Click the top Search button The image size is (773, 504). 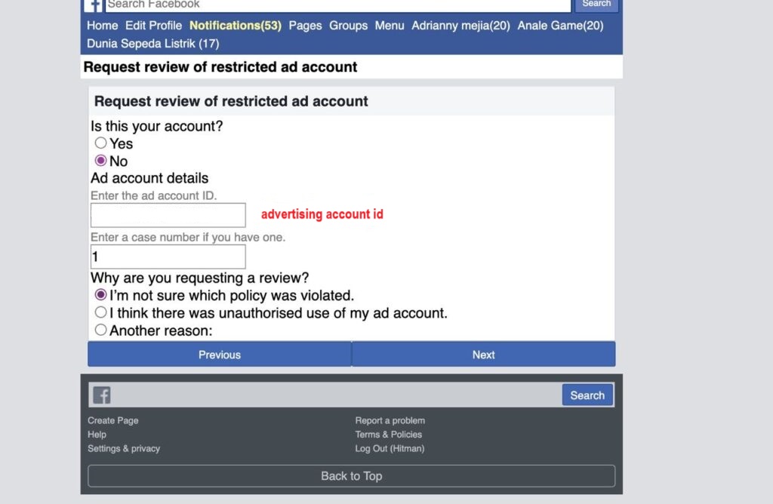596,5
